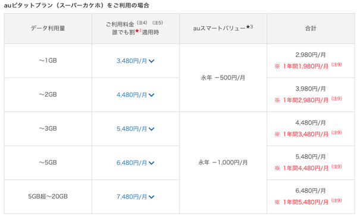Open the 7,480円/月 price link

(x=132, y=196)
